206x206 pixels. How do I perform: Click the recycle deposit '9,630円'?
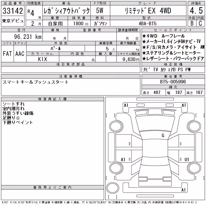click(x=131, y=59)
